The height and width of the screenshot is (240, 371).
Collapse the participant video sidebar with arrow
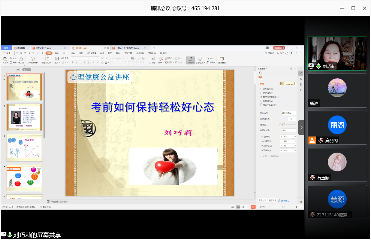click(x=301, y=127)
